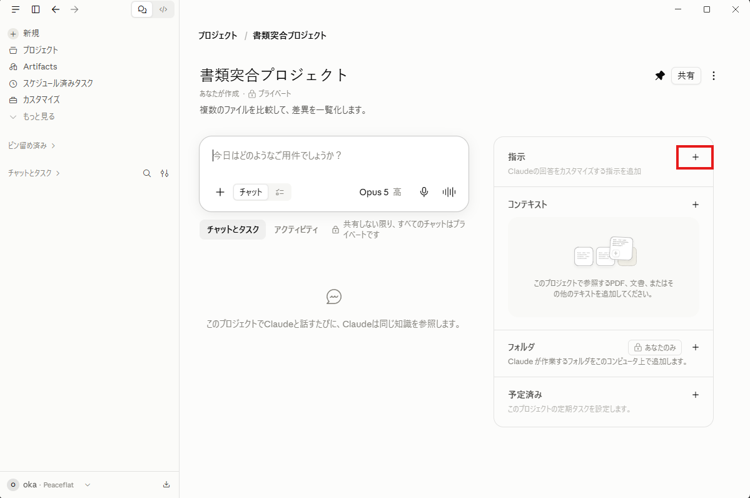Click the context file placeholder illustration
The height and width of the screenshot is (498, 750).
[605, 252]
